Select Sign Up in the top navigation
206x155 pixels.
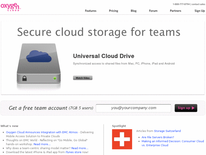200,11
